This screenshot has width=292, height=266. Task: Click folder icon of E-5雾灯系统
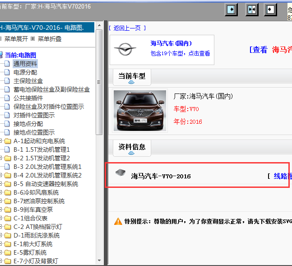(x=8, y=252)
